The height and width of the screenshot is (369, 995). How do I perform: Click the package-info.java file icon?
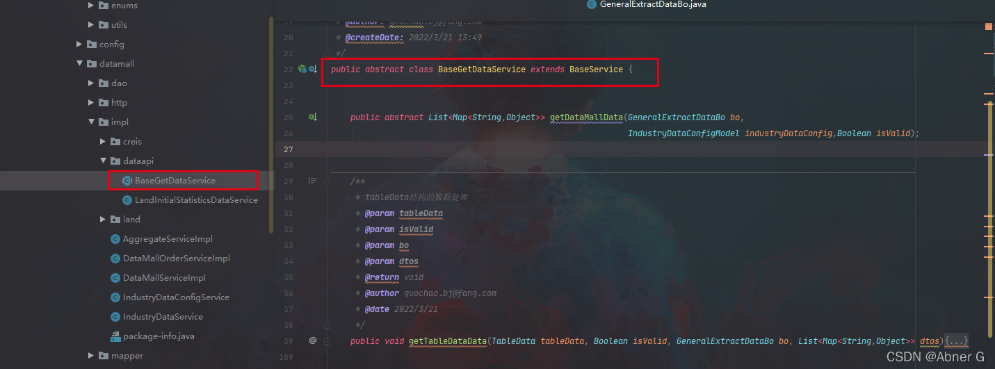tap(116, 336)
